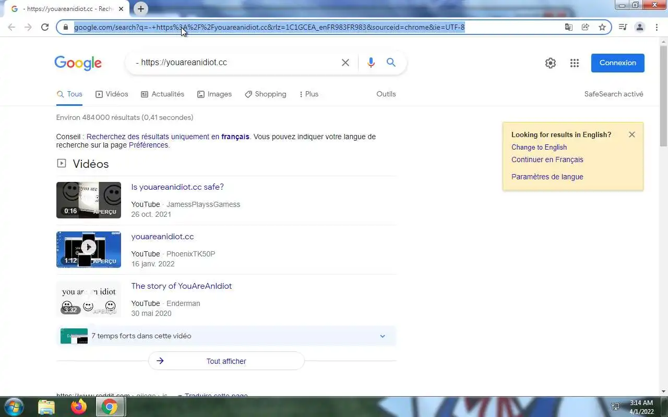Click the padlock site info icon
Viewport: 668px width, 417px height.
click(x=66, y=27)
